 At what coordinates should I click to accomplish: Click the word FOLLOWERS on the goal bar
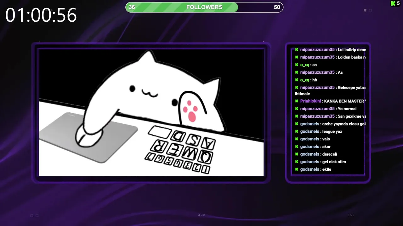coord(204,7)
